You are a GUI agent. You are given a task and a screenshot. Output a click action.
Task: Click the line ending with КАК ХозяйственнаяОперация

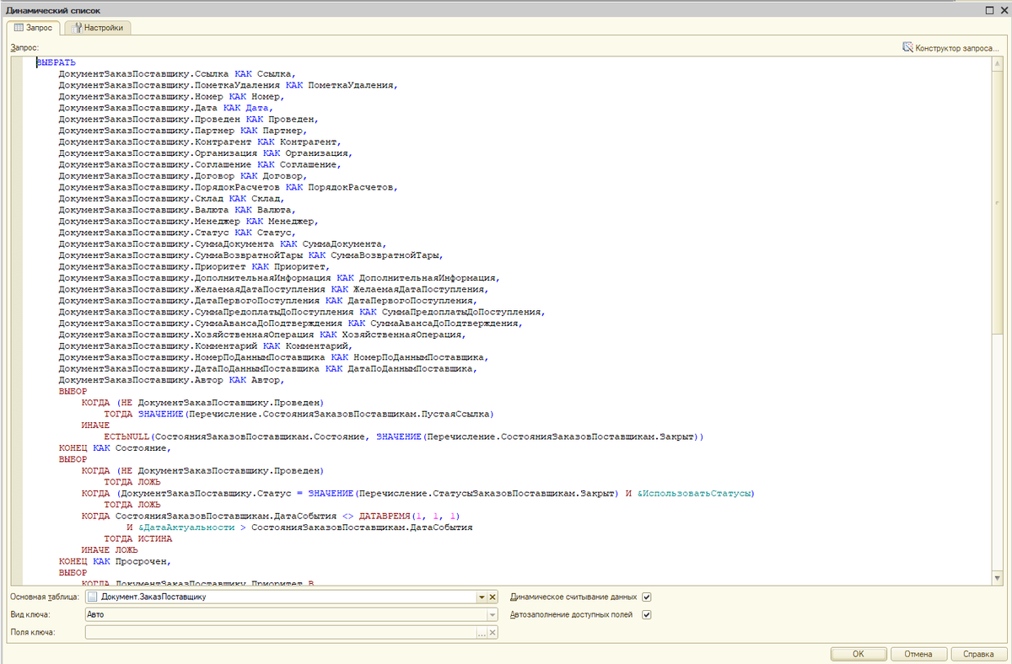point(261,335)
